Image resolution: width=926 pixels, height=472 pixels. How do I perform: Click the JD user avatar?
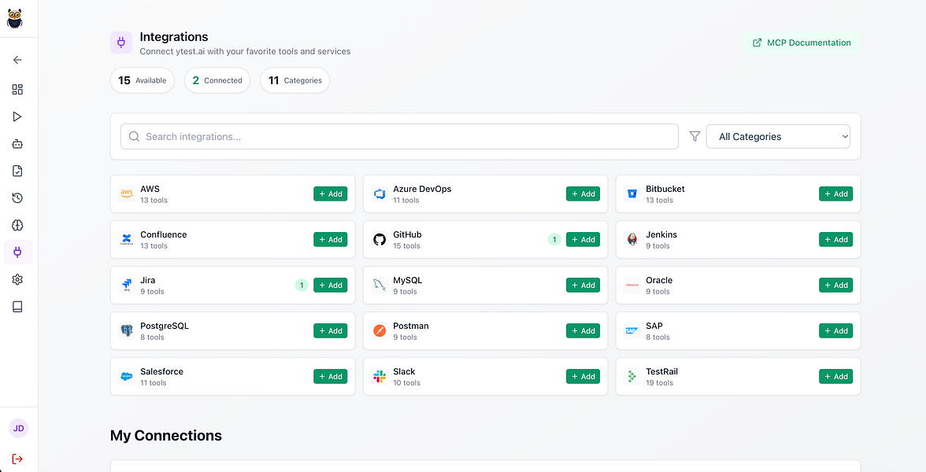point(18,428)
